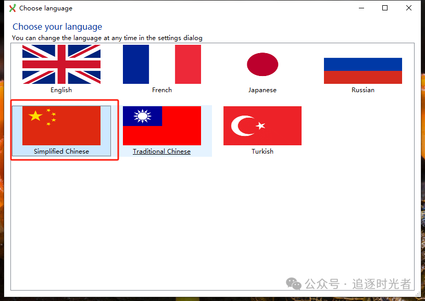425x301 pixels.
Task: Select the "French" language label
Action: tap(161, 90)
